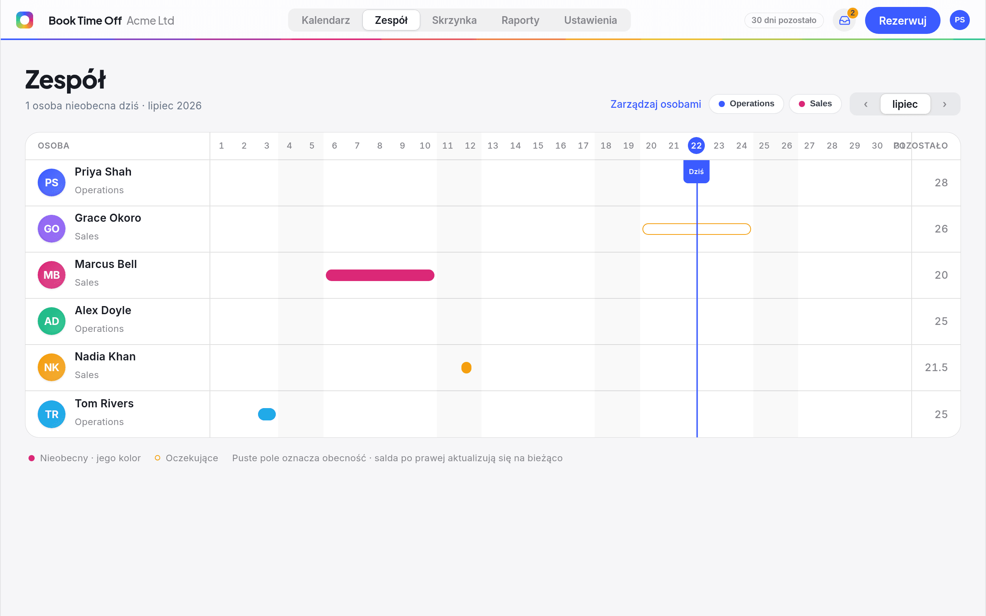
Task: Open the PS profile avatar in header
Action: coord(959,20)
